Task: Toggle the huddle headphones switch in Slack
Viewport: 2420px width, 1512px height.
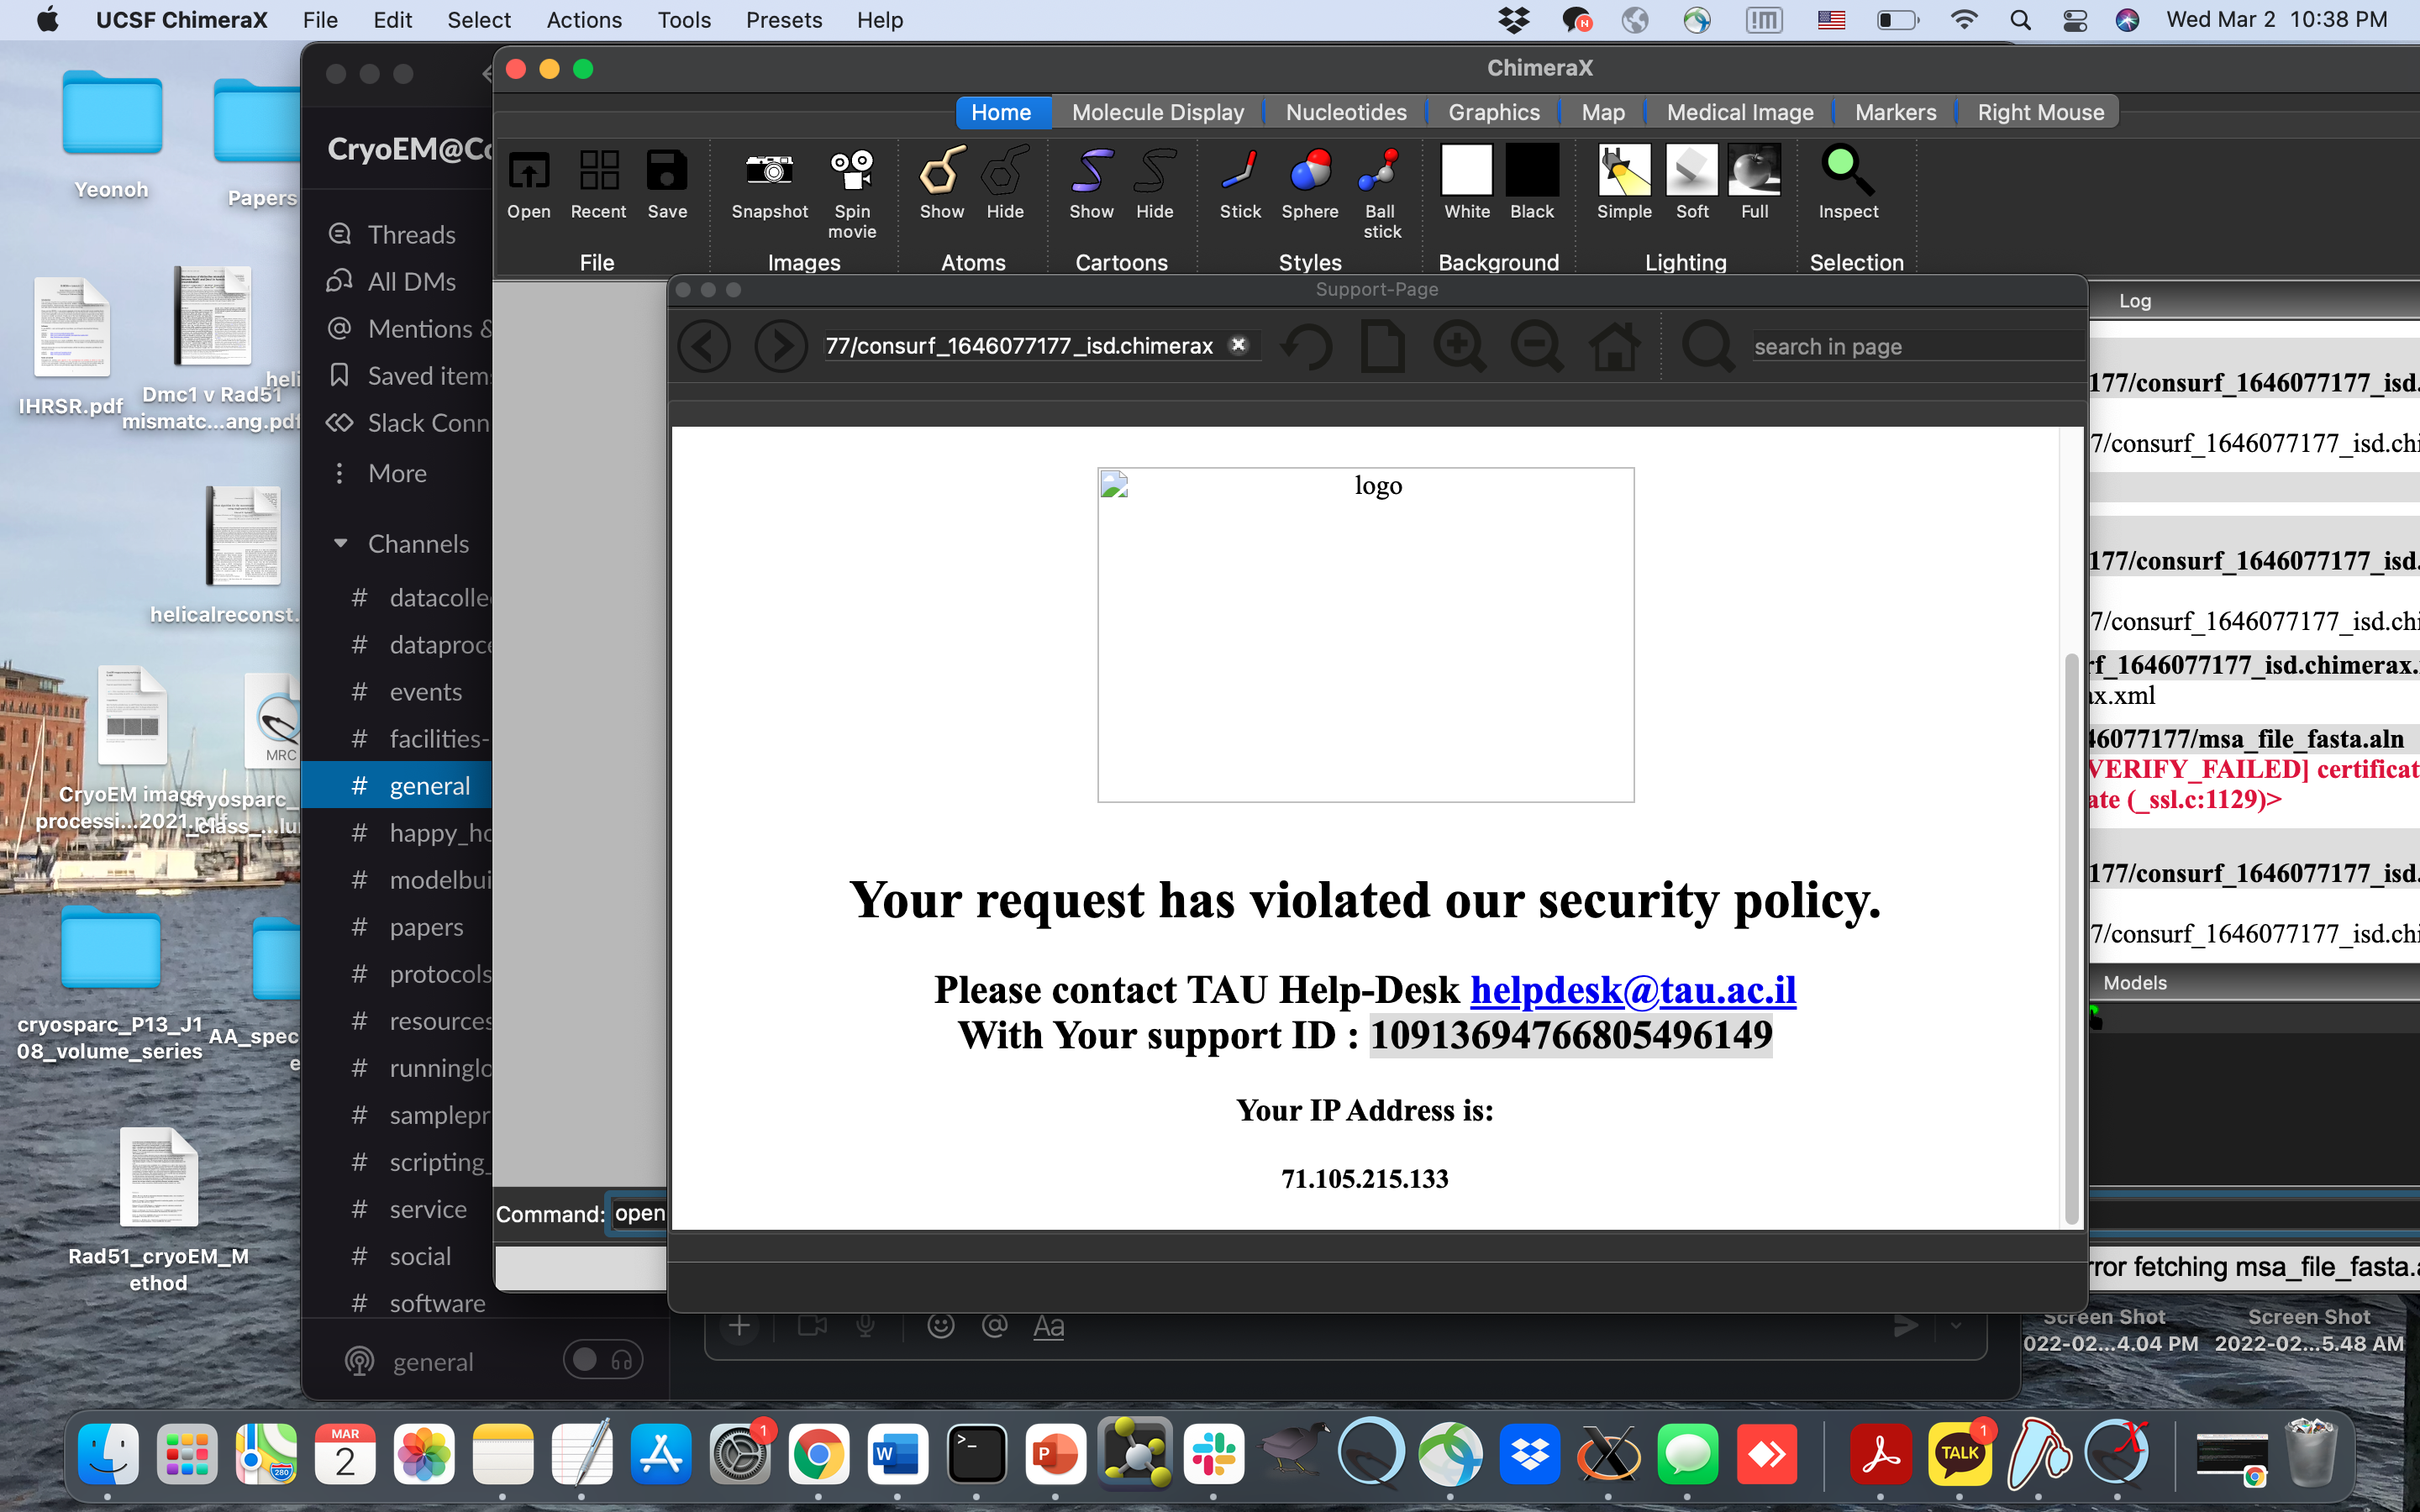Action: point(603,1360)
